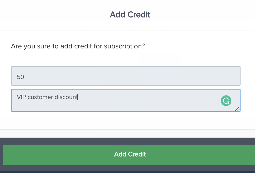Focus the VIP customer discount description textarea
Image resolution: width=255 pixels, height=173 pixels.
click(126, 100)
